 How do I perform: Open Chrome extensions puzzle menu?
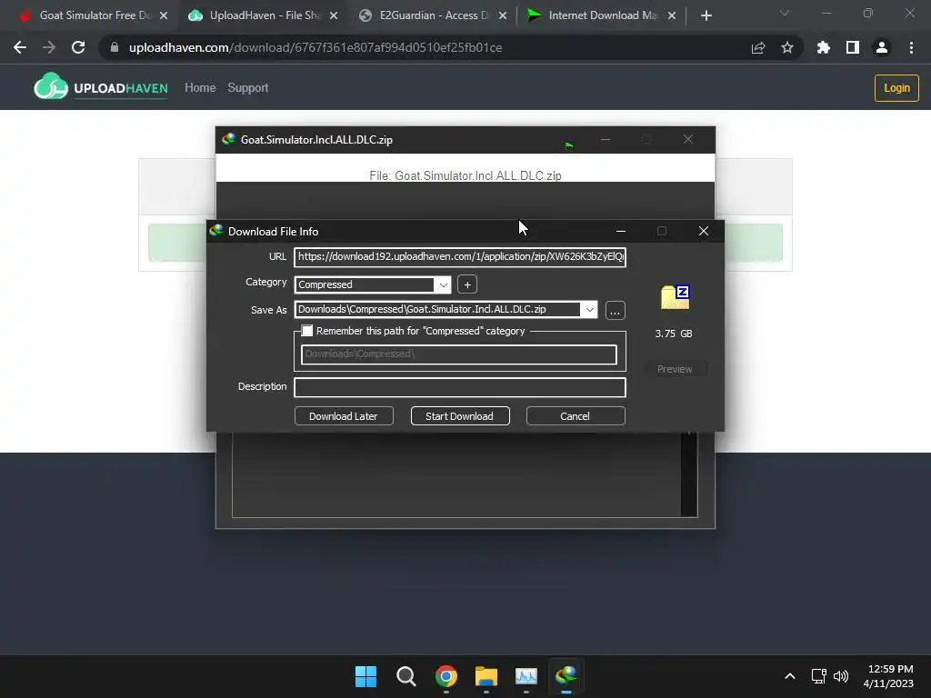pyautogui.click(x=824, y=47)
